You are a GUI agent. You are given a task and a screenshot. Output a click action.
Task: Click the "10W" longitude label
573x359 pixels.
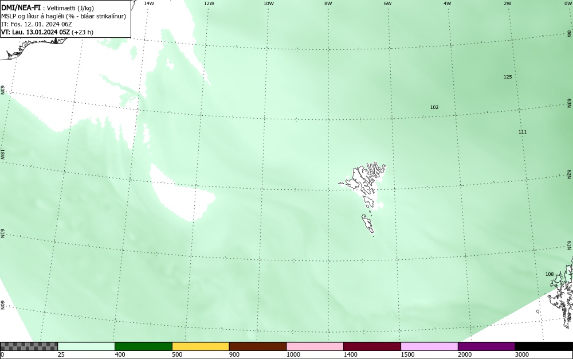(x=269, y=3)
